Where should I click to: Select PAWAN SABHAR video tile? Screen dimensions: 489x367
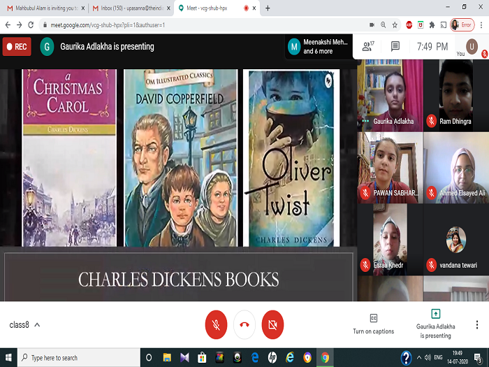tap(390, 168)
